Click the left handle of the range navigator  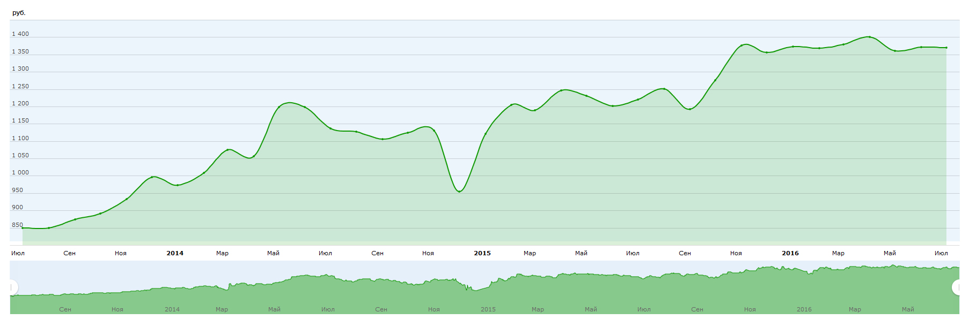[13, 288]
